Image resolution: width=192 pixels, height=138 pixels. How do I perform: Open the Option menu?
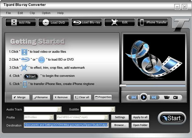click(46, 13)
